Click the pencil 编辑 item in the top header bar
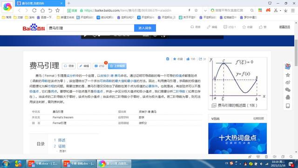 212,27
